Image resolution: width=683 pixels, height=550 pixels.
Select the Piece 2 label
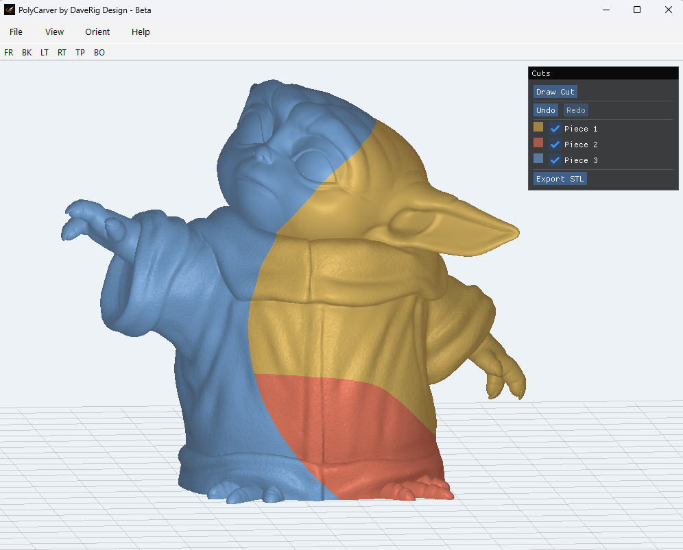tap(581, 145)
